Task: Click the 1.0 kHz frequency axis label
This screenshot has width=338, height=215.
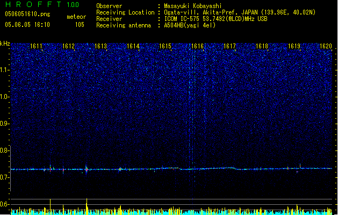Action: tap(4, 97)
